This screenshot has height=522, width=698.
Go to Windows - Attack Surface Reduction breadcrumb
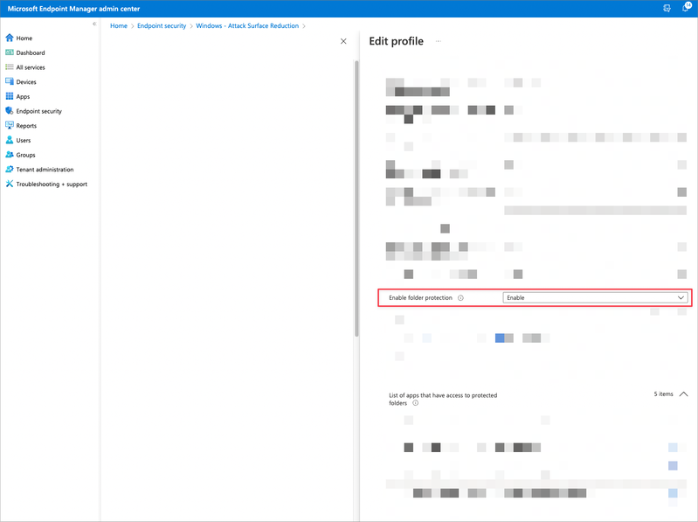247,26
